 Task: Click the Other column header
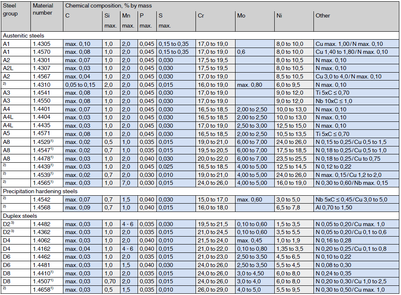(323, 16)
